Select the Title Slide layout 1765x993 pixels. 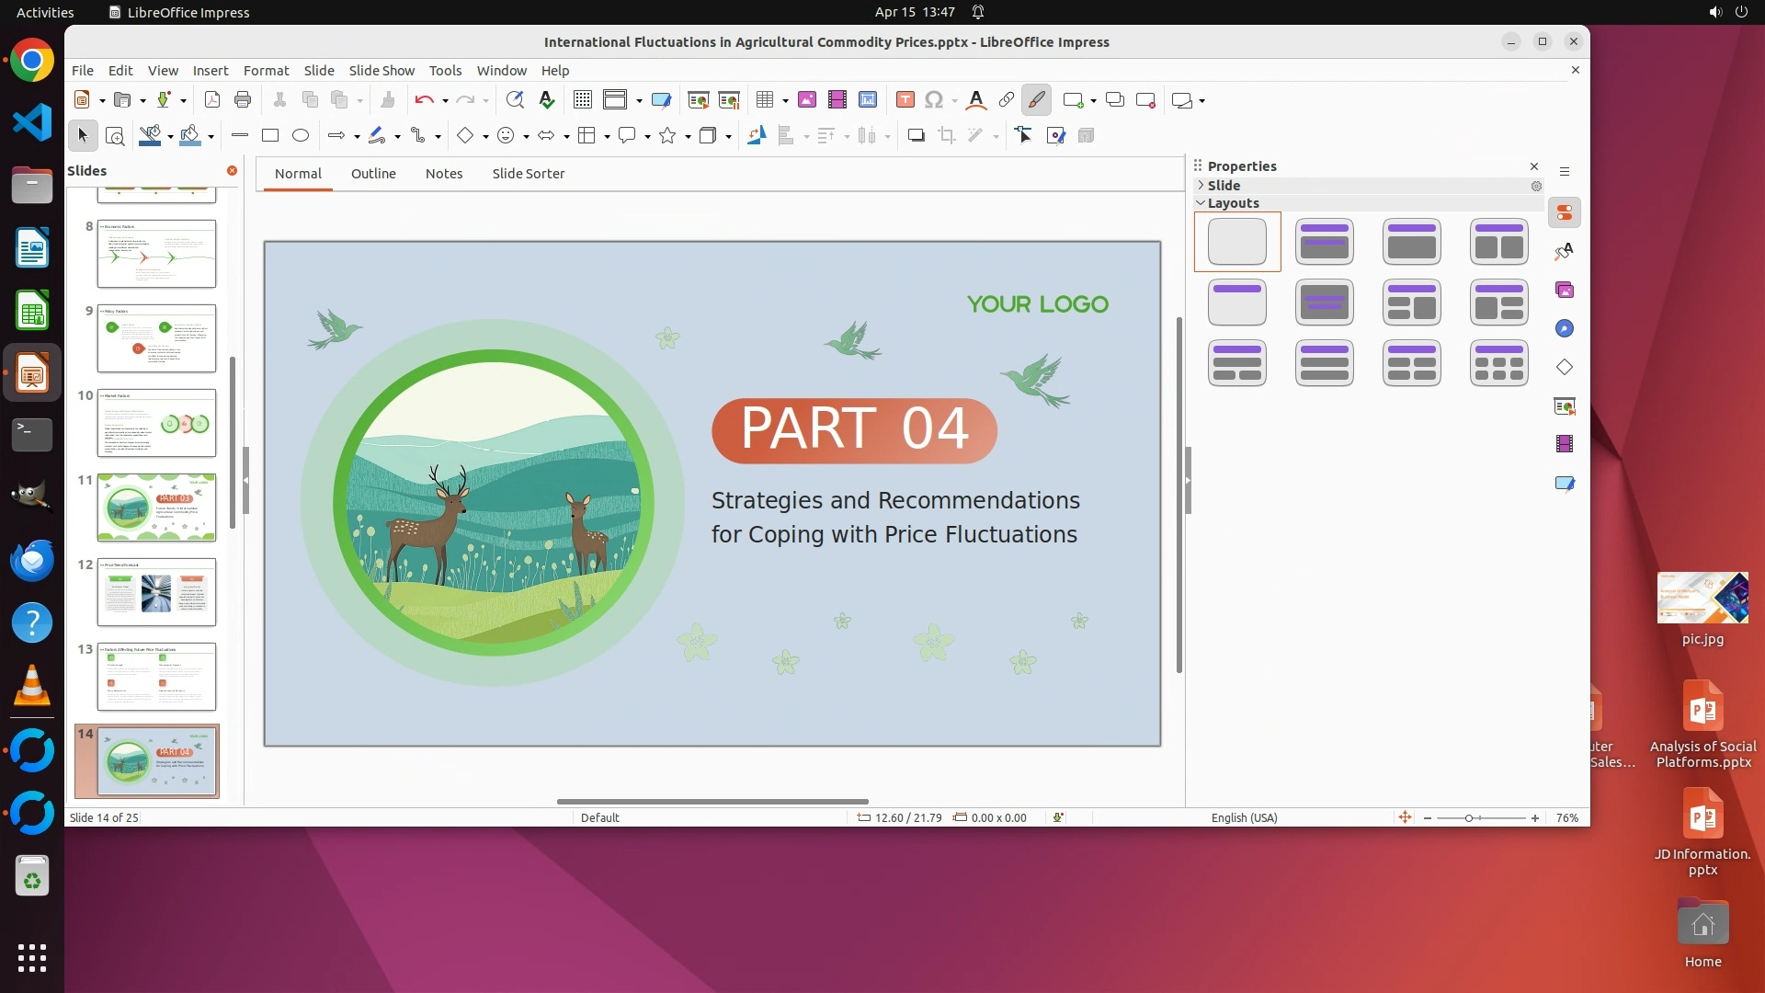pyautogui.click(x=1324, y=243)
